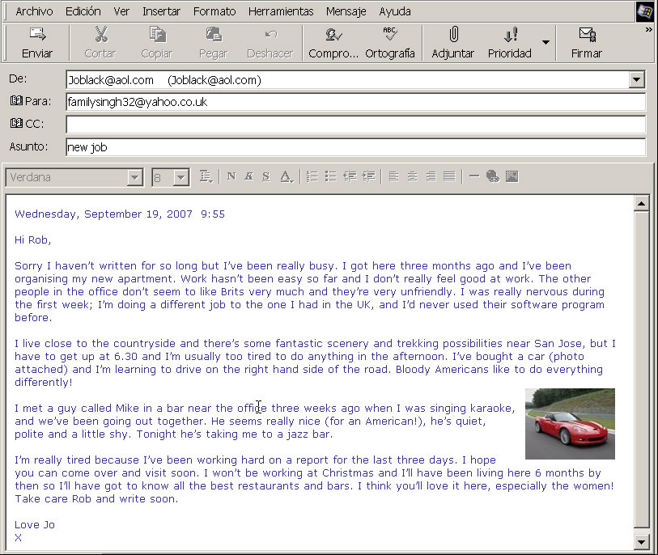
Task: Open address book next to Para
Action: (16, 100)
